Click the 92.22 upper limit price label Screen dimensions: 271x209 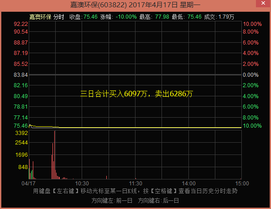pyautogui.click(x=21, y=24)
